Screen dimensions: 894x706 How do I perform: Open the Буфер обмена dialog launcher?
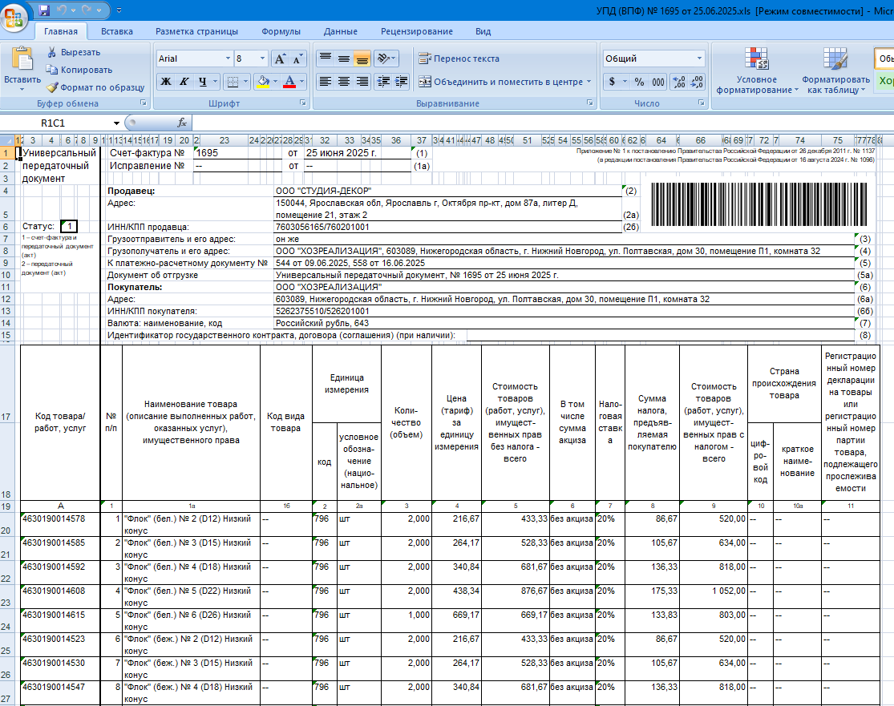143,103
